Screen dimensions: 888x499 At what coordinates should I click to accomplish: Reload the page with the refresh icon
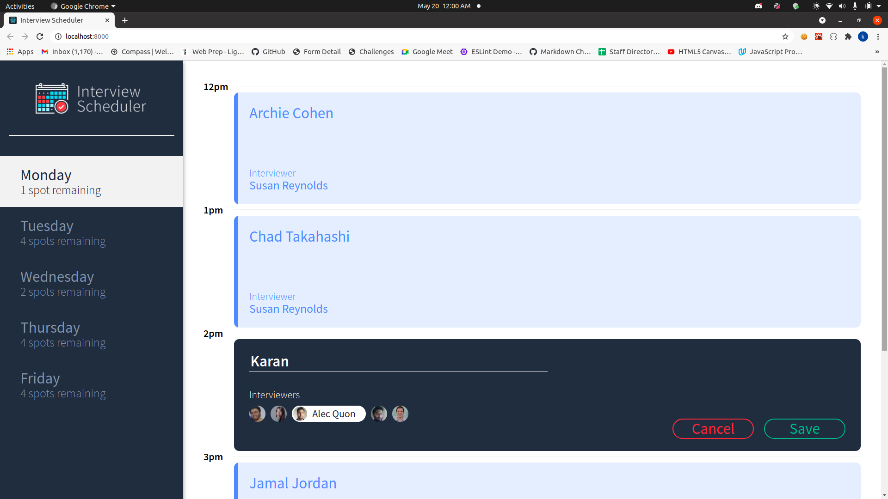pyautogui.click(x=40, y=37)
